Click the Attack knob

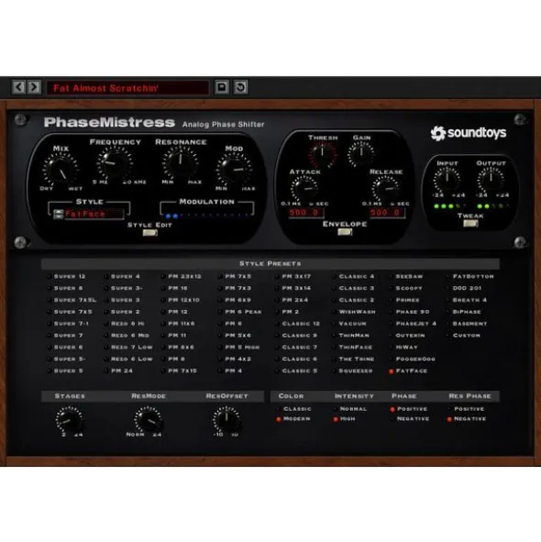coord(304,189)
